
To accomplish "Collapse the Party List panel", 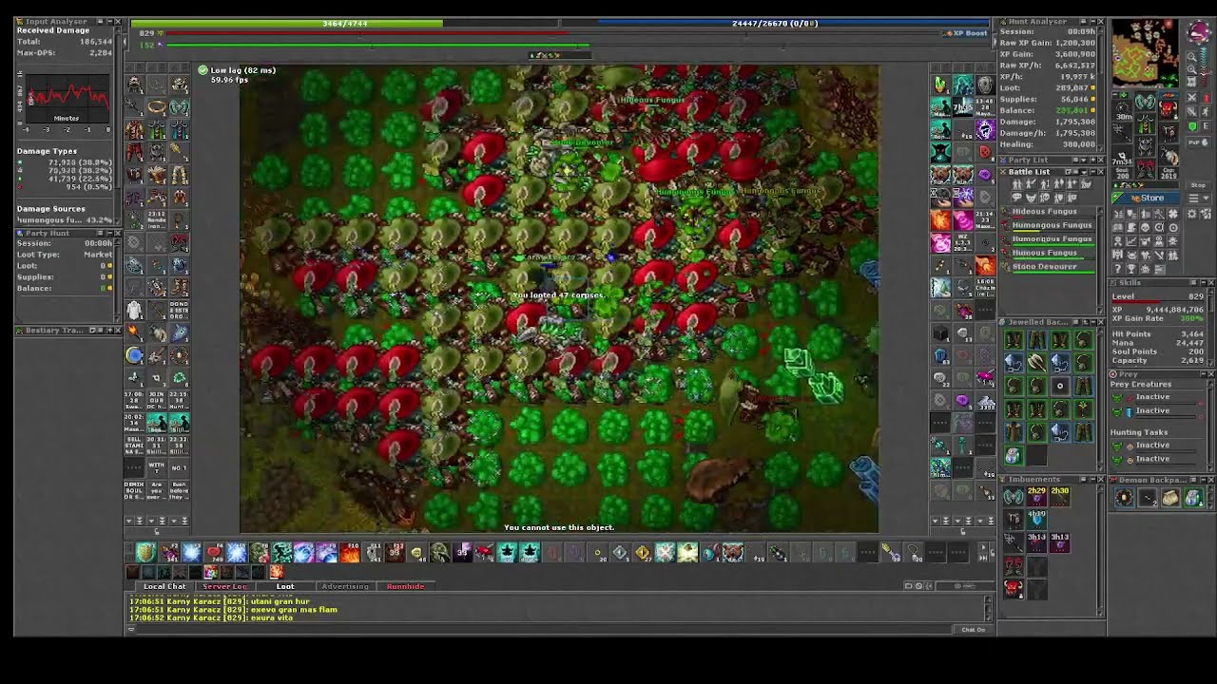I will point(1092,160).
